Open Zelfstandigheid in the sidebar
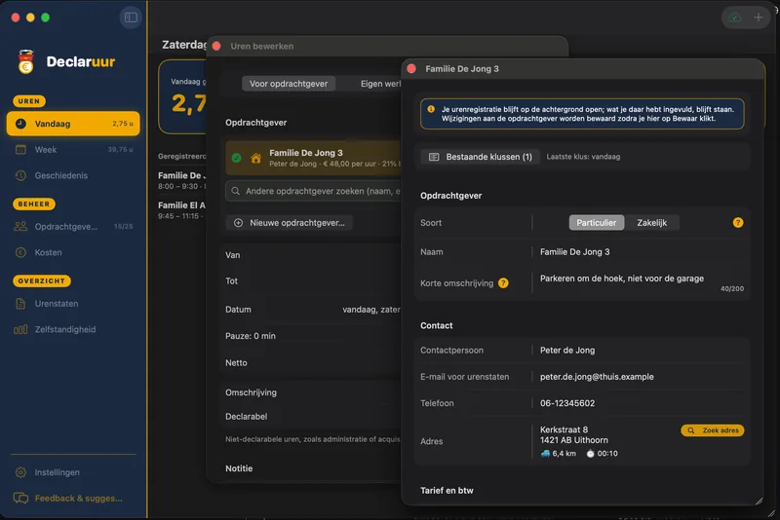This screenshot has width=780, height=520. pos(73,329)
